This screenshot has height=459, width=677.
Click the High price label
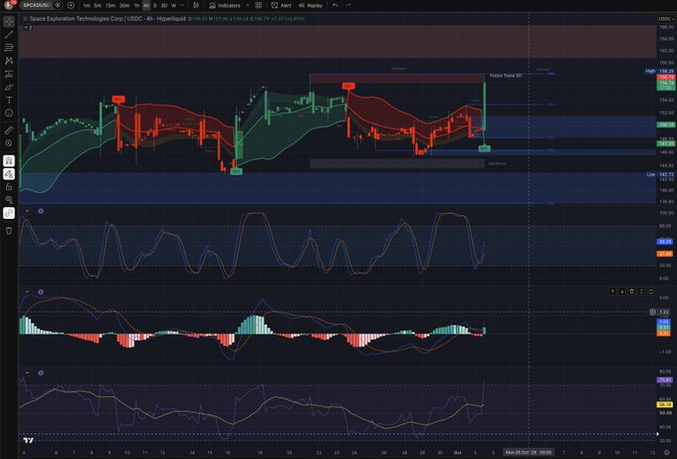650,71
